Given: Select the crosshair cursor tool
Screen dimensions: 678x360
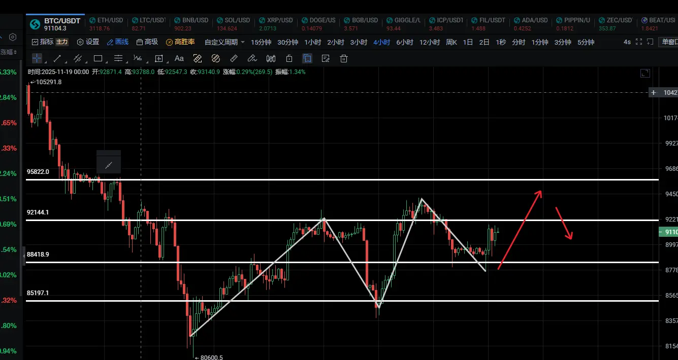Looking at the screenshot, I should [x=37, y=58].
